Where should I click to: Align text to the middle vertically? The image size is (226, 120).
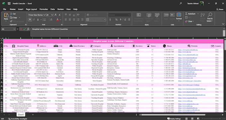tap(70, 15)
